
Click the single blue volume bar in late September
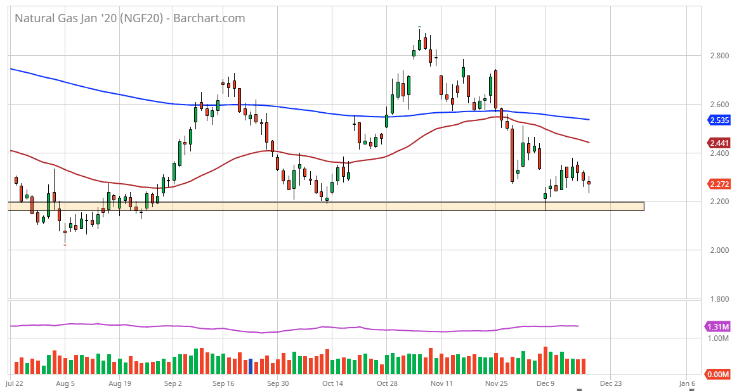pyautogui.click(x=250, y=366)
